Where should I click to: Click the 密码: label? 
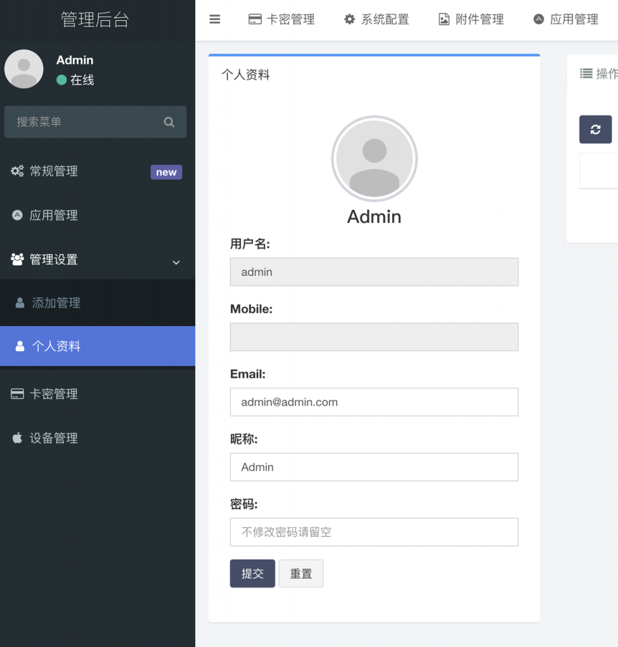(x=244, y=504)
